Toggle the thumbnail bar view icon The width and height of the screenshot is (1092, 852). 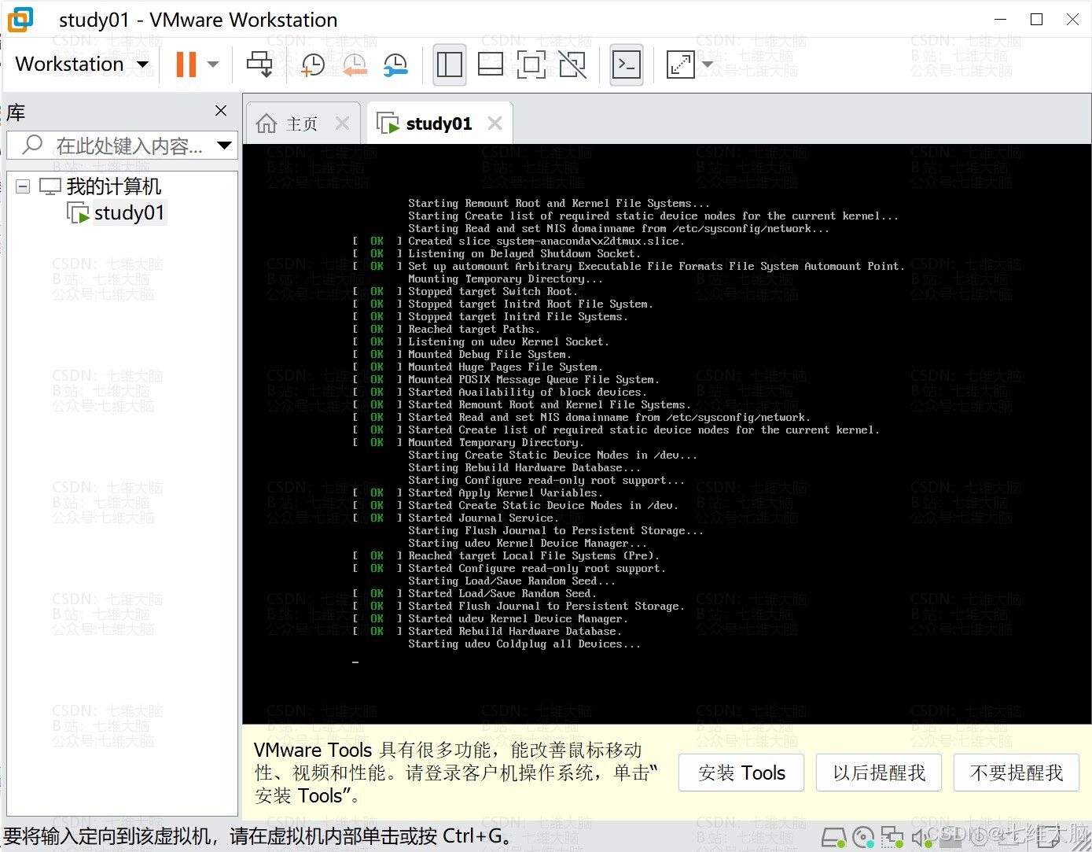tap(491, 65)
